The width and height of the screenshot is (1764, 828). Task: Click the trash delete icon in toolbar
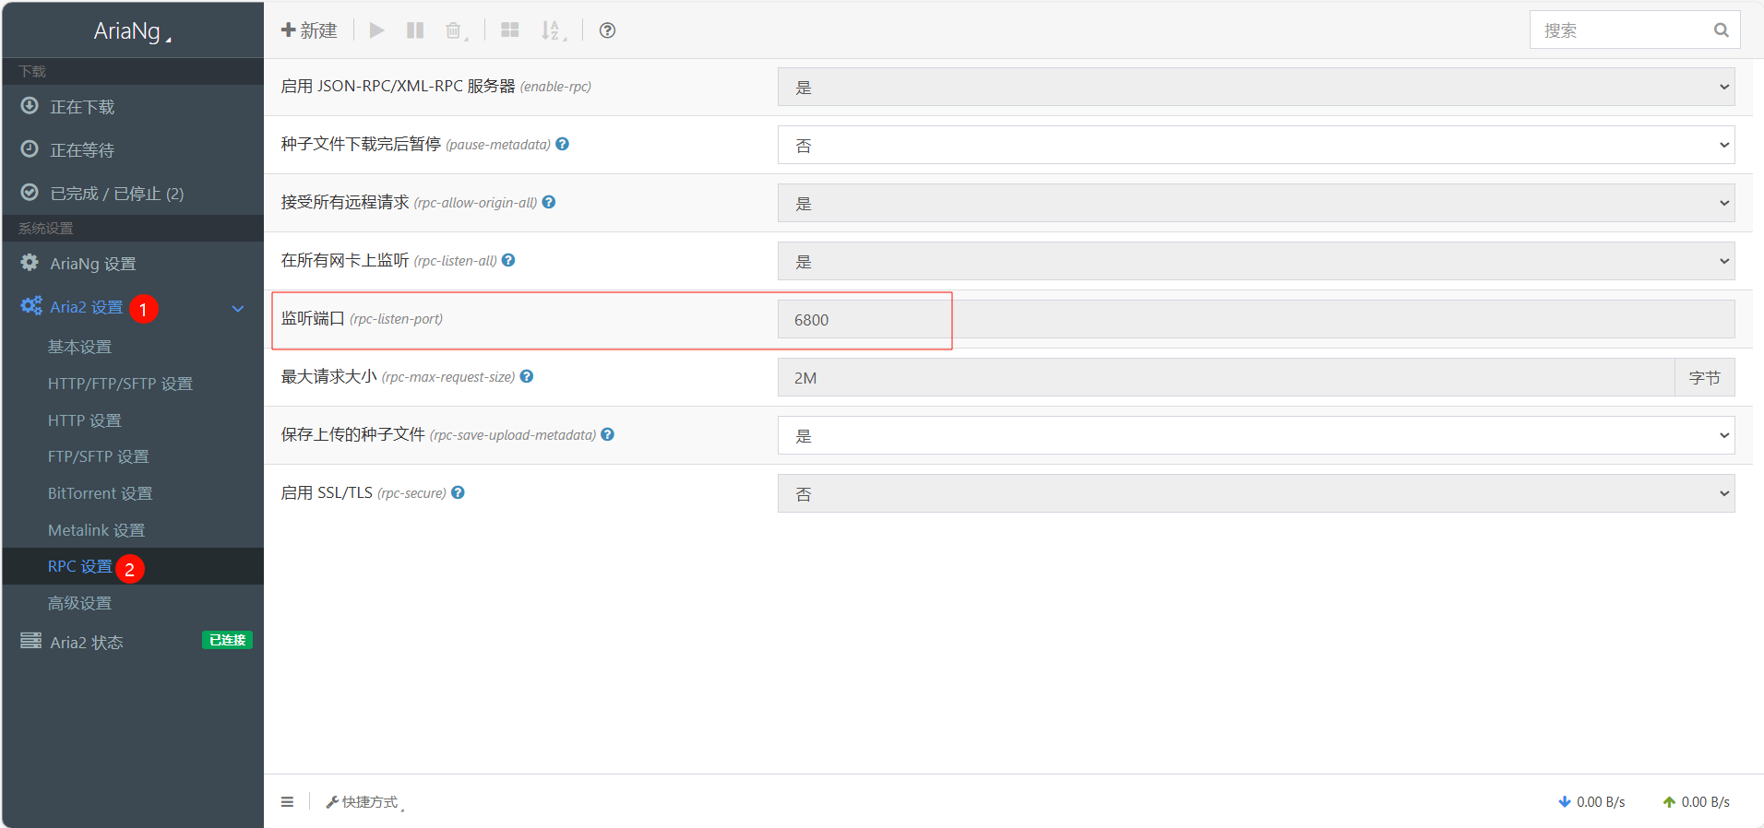(453, 30)
